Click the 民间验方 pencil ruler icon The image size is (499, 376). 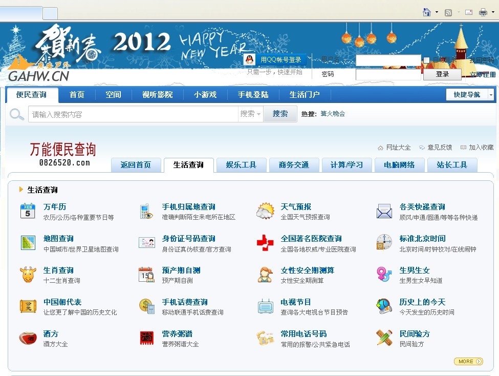pos(384,338)
